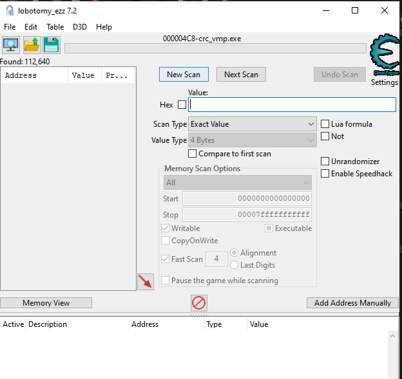Enable the Lua formula checkbox
Viewport: 402px width, 379px height.
coord(325,124)
